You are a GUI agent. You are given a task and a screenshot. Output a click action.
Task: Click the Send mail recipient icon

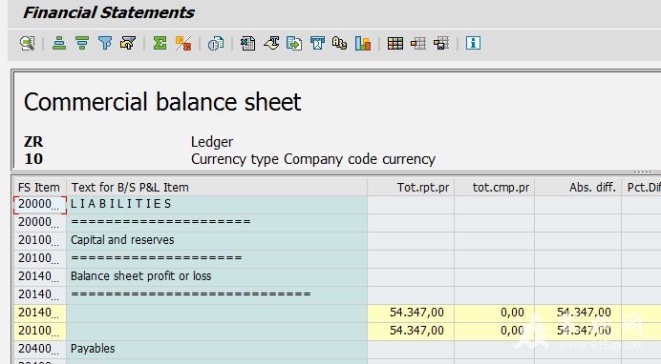(x=317, y=43)
